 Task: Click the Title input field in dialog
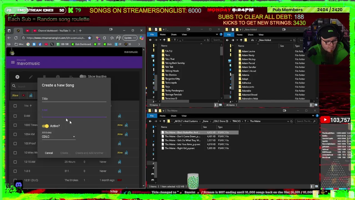(74, 99)
